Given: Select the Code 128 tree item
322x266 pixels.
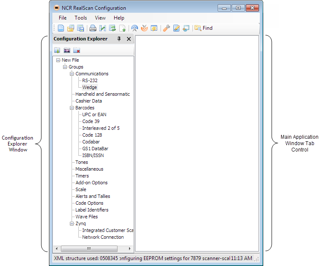Looking at the screenshot, I should point(92,135).
